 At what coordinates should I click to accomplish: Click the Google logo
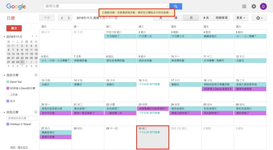click(x=16, y=7)
